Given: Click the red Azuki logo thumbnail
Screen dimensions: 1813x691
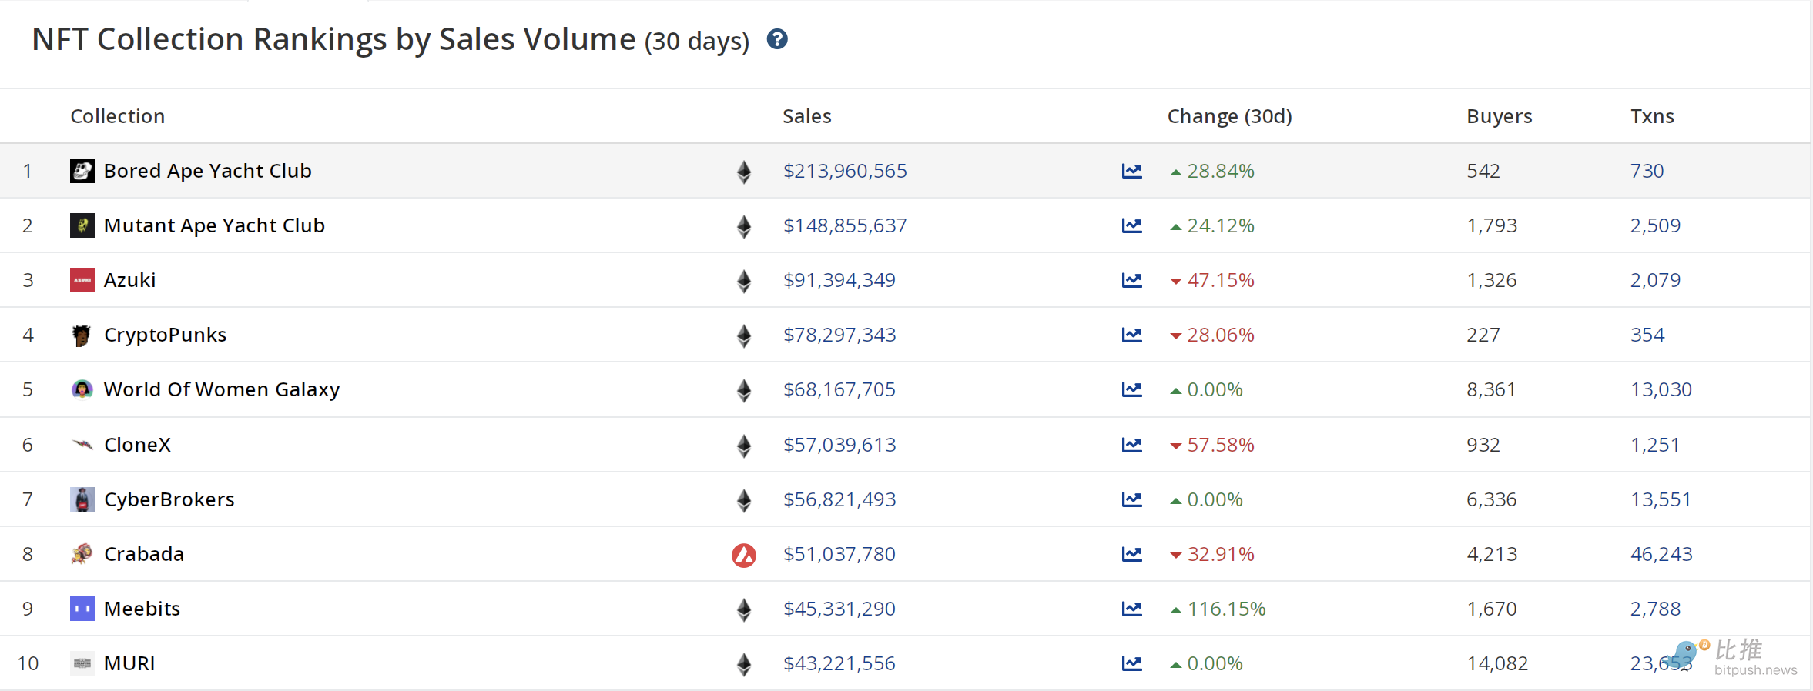Looking at the screenshot, I should coord(82,280).
